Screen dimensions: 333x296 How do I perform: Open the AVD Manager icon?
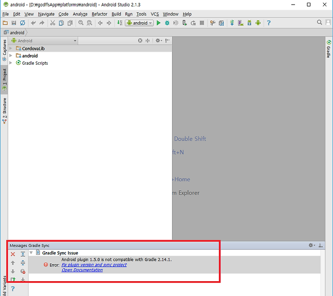coord(240,23)
